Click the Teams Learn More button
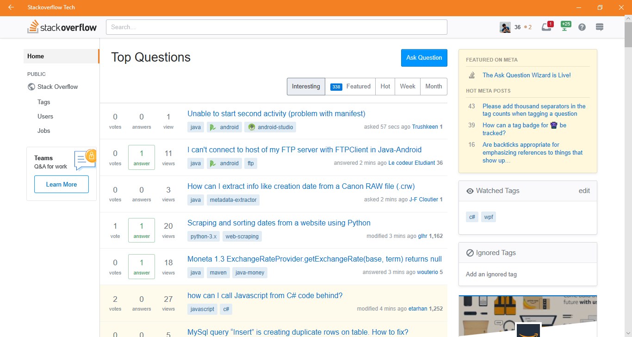 pyautogui.click(x=62, y=184)
